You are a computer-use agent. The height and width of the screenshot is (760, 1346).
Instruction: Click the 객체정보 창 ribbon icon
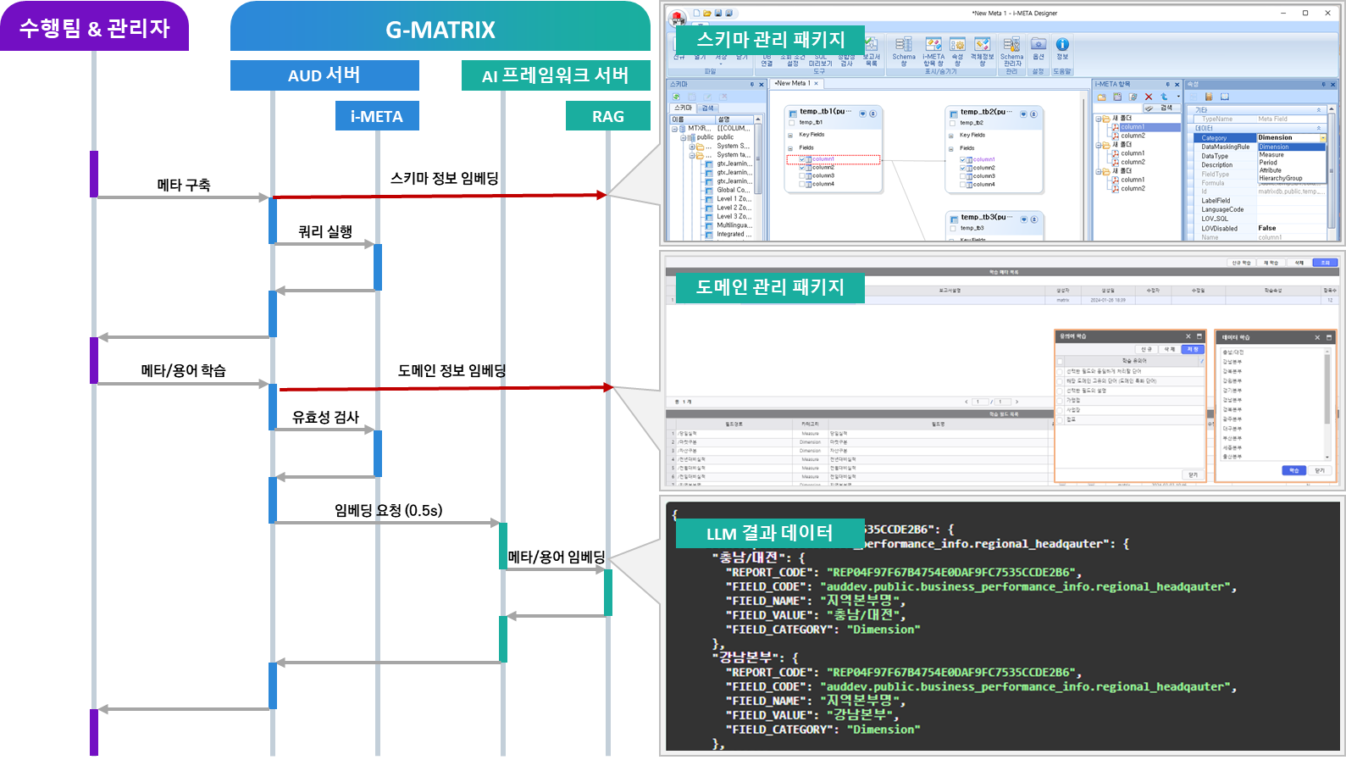982,51
